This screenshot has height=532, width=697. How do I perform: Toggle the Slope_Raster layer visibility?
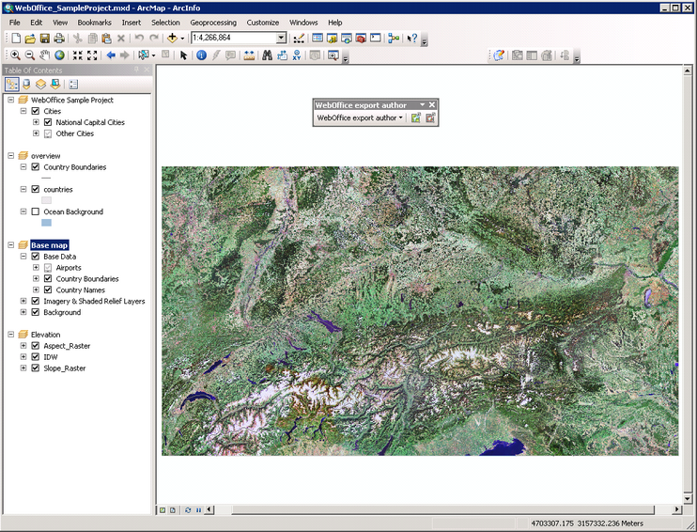coord(36,368)
